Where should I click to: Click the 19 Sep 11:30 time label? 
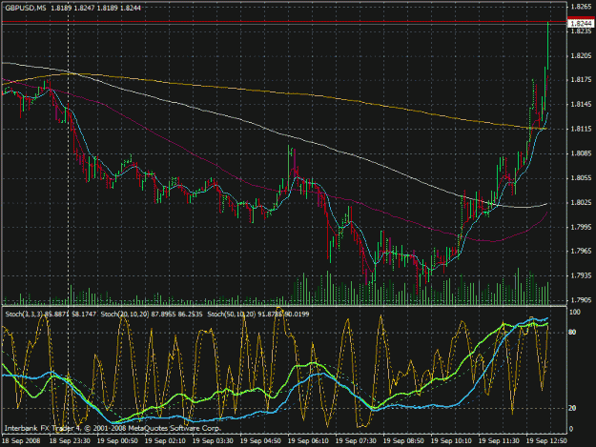[499, 441]
